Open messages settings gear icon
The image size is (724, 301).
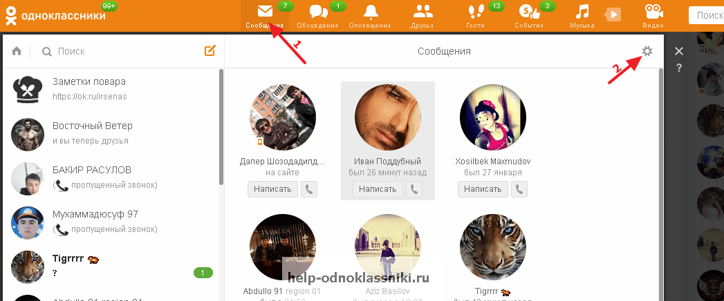click(x=647, y=51)
